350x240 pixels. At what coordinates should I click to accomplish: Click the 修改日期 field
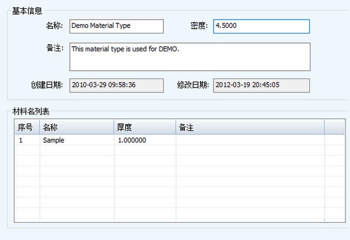point(261,85)
